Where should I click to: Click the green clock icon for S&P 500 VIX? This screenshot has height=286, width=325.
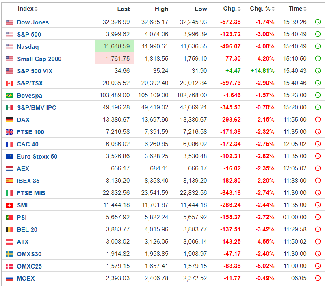(318, 71)
